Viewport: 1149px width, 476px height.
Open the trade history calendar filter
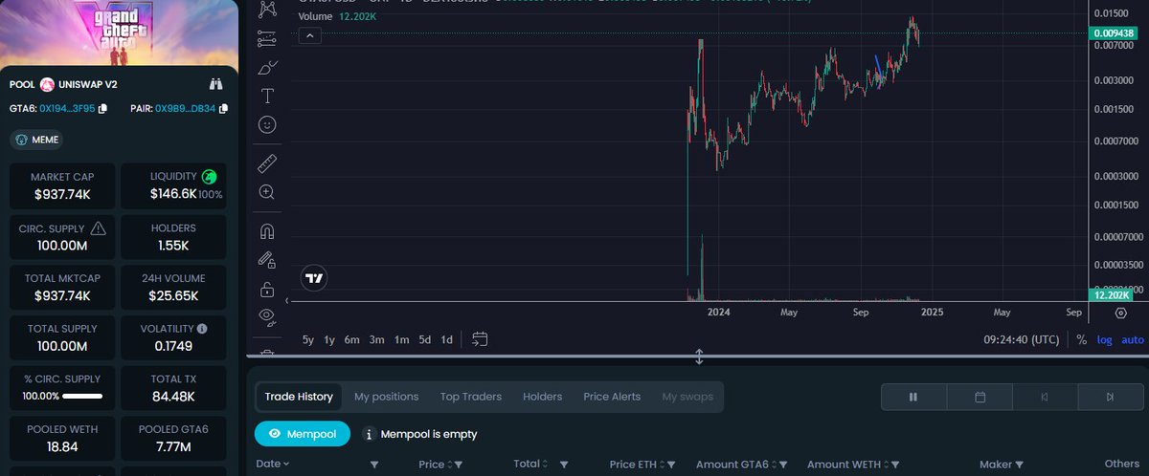[x=980, y=397]
